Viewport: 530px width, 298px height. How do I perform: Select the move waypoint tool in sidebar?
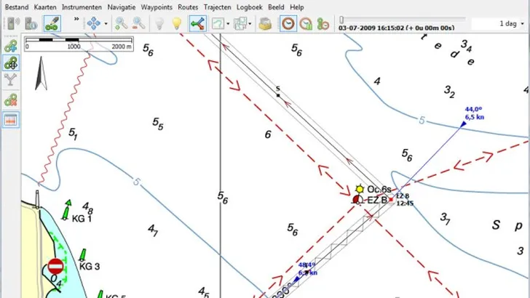(11, 63)
